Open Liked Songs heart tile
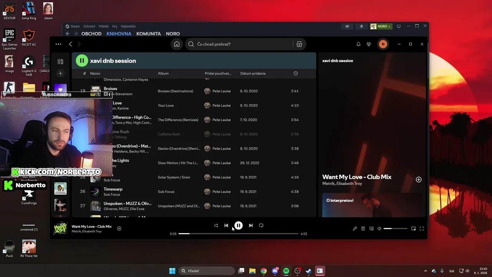The image size is (492, 277). click(x=60, y=89)
